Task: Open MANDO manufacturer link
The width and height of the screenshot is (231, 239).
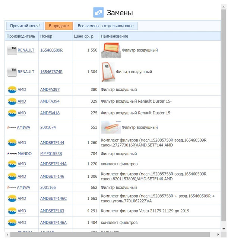Action: click(x=25, y=153)
